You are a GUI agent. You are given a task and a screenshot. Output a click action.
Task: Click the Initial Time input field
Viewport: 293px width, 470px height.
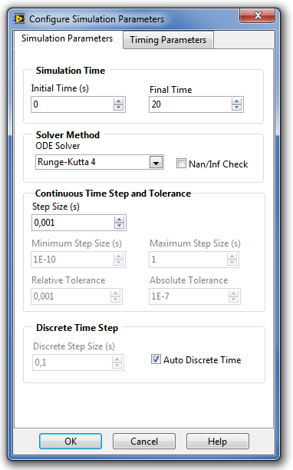click(x=72, y=104)
